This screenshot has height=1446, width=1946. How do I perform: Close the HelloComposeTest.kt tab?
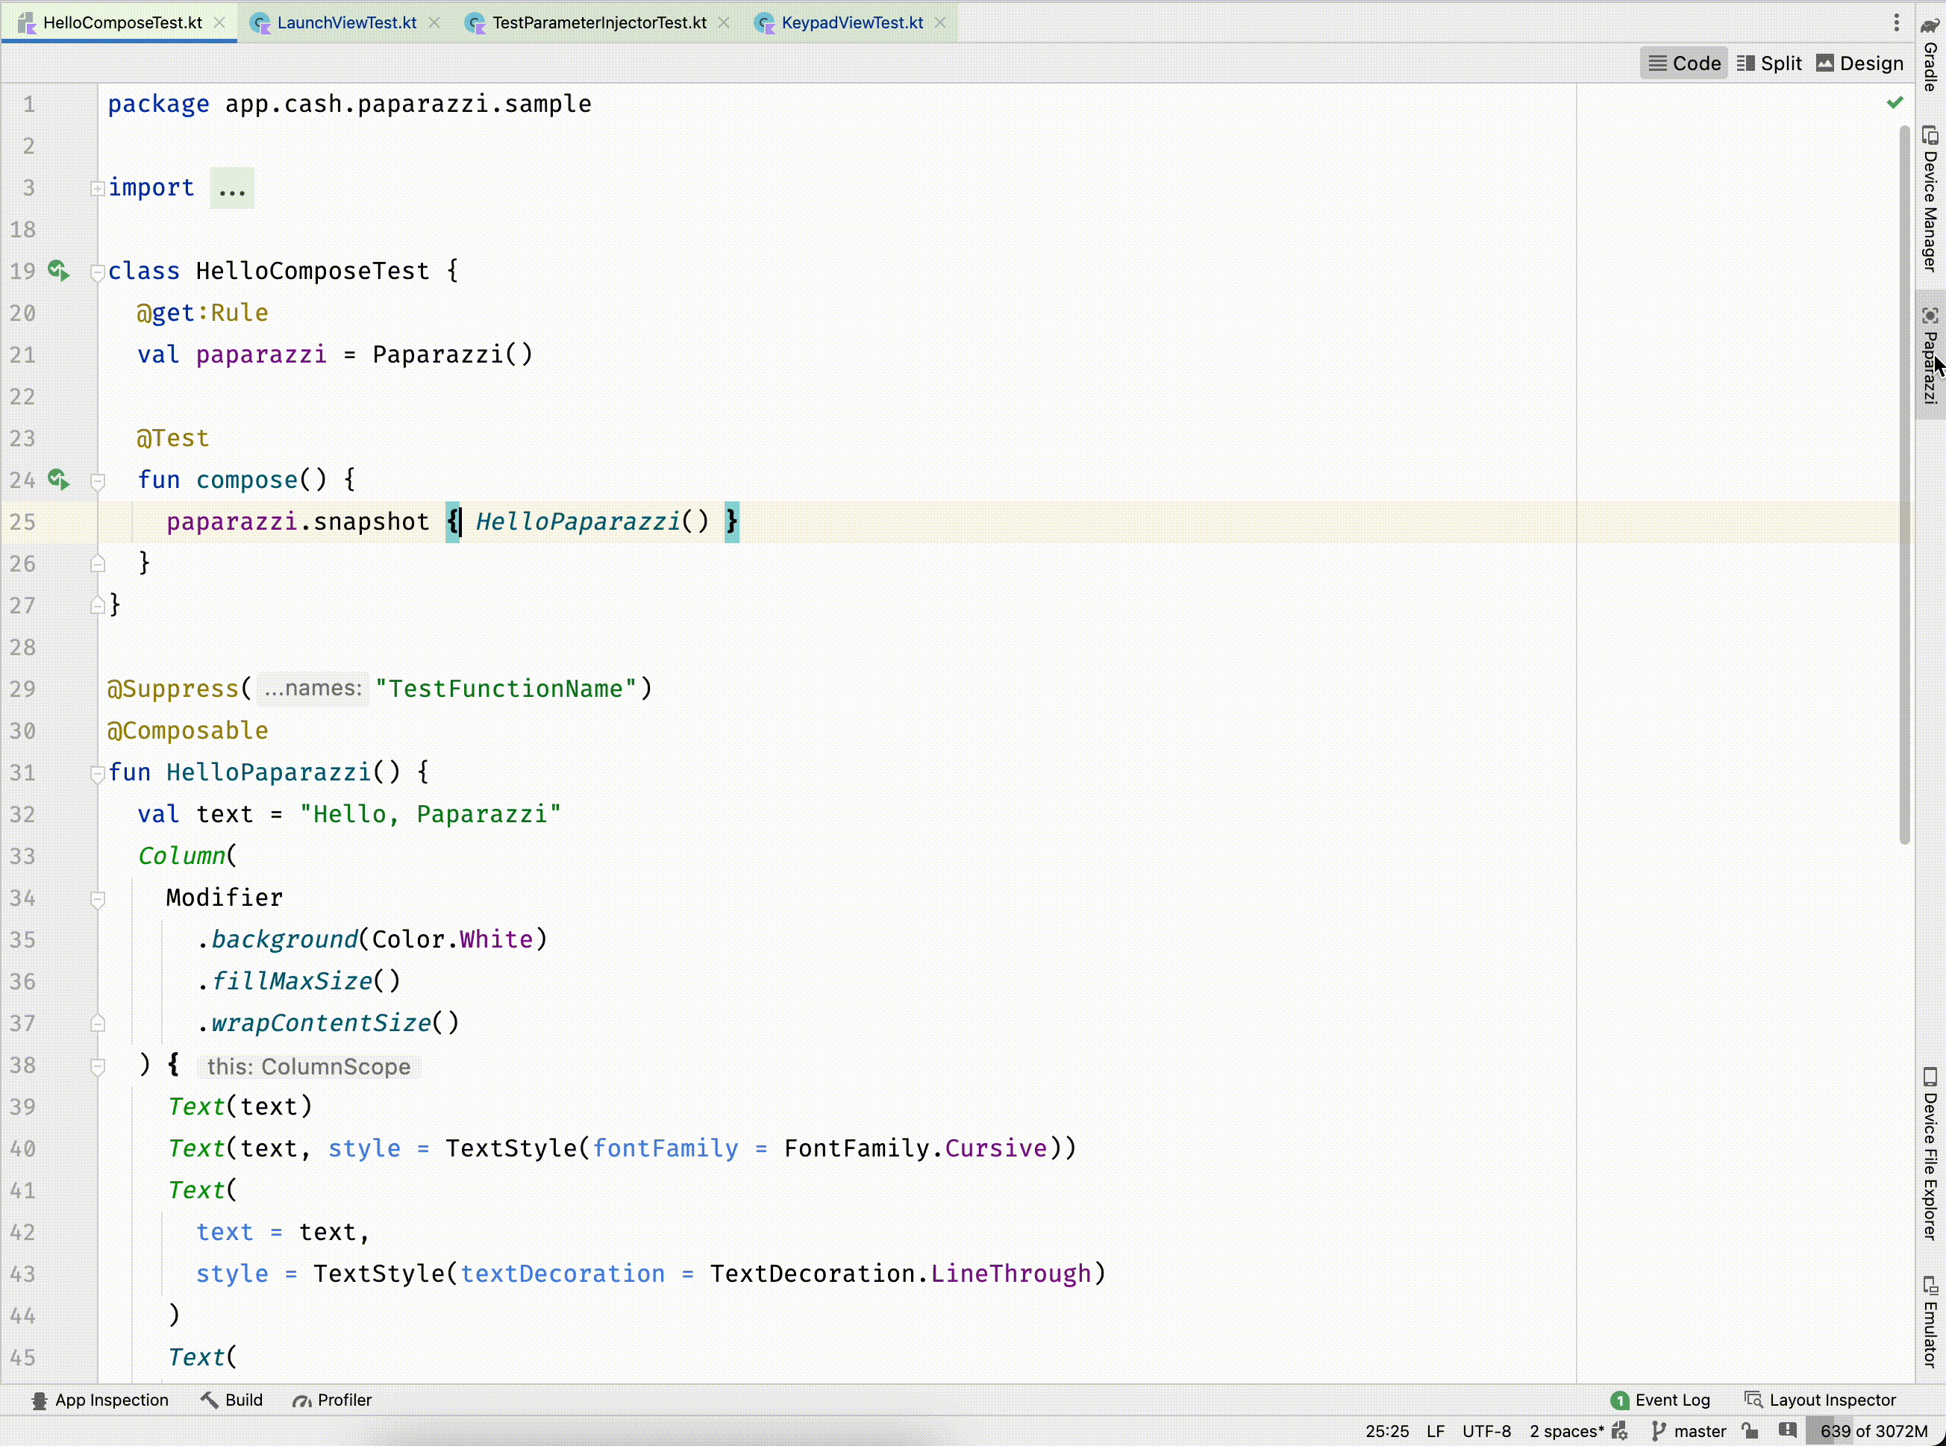(219, 23)
